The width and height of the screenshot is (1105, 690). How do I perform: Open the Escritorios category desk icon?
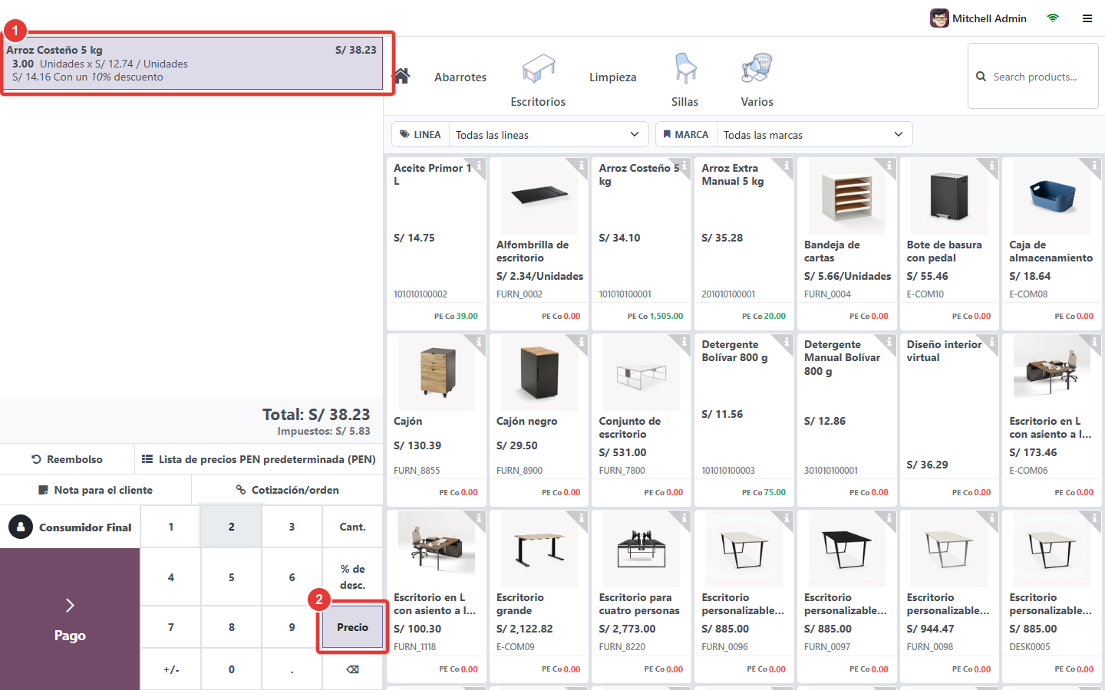(538, 68)
